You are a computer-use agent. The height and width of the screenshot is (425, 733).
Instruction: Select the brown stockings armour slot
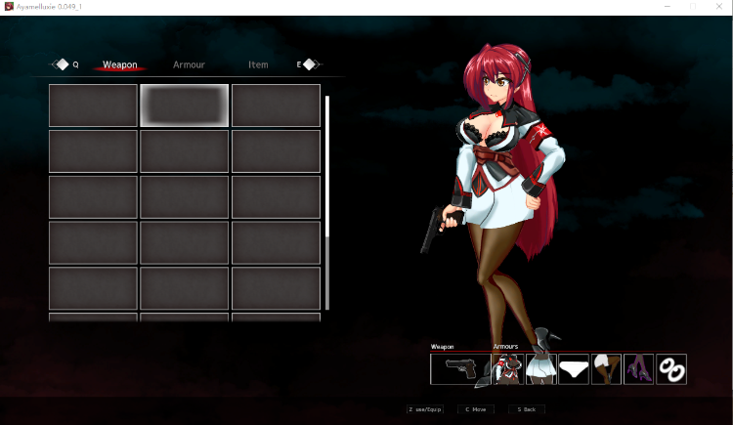tap(606, 369)
